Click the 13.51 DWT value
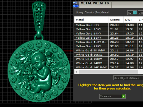The image size is (143, 107). point(130,29)
